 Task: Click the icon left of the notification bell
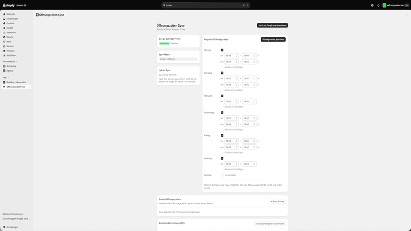[372, 5]
